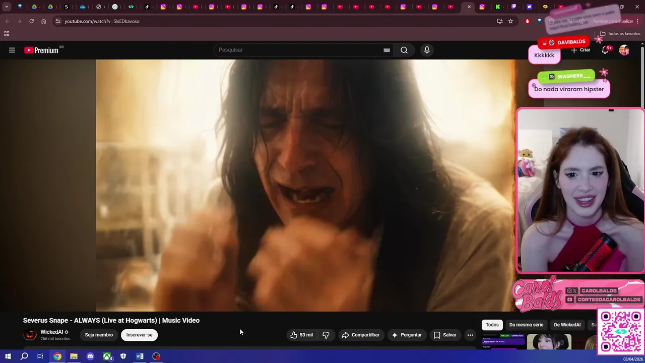
Task: Open the Xbox app on the taskbar
Action: [107, 356]
